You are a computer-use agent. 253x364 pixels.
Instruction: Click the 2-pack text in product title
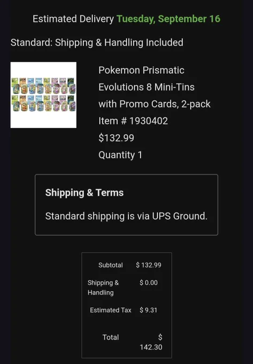tap(196, 104)
